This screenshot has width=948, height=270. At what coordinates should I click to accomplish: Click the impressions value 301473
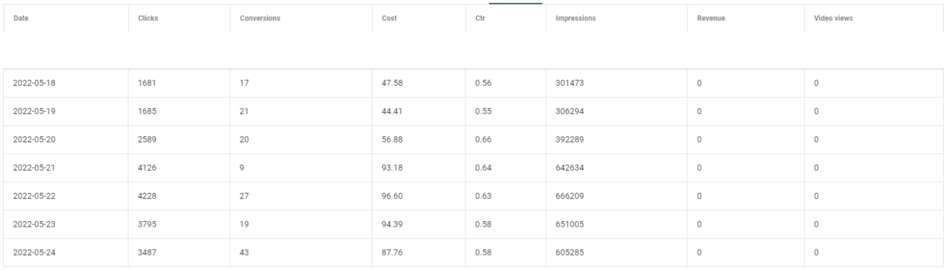click(x=570, y=83)
